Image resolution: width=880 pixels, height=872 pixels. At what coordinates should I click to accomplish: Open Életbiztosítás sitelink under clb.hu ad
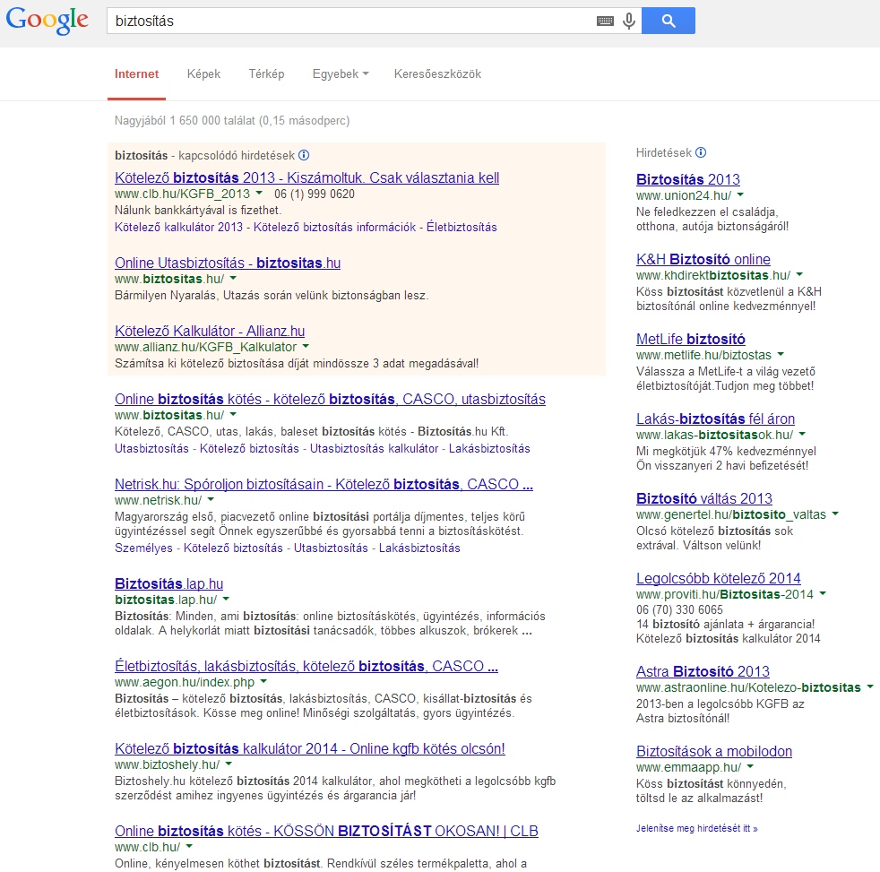tap(462, 228)
